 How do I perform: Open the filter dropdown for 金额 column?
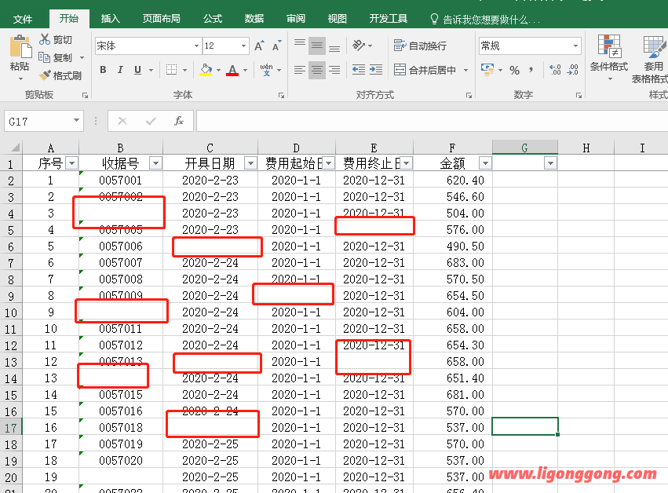(485, 163)
